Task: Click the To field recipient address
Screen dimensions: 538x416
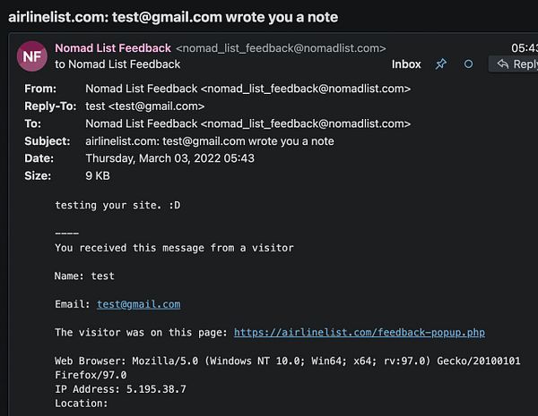Action: pyautogui.click(x=247, y=123)
